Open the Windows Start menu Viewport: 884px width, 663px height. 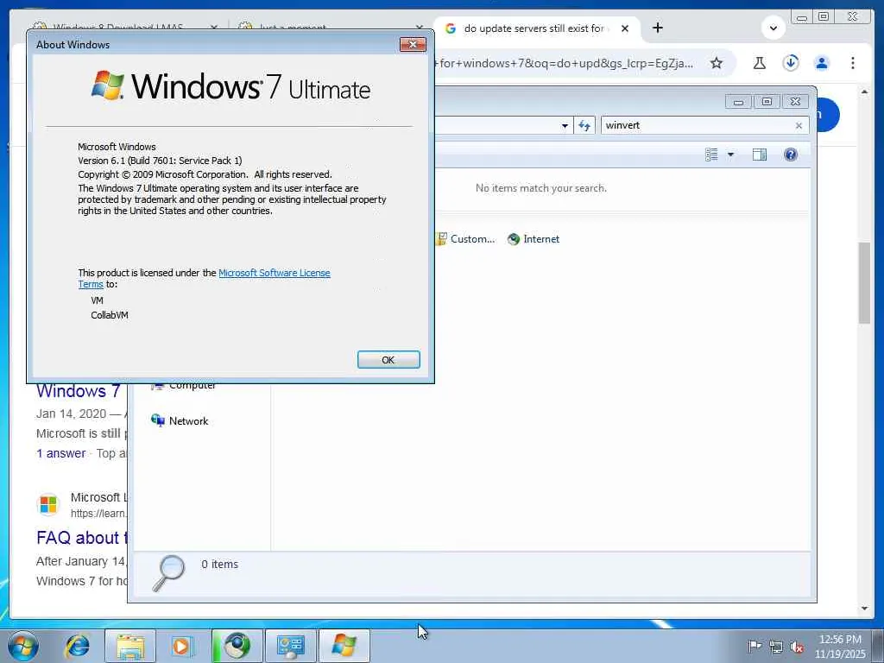23,646
